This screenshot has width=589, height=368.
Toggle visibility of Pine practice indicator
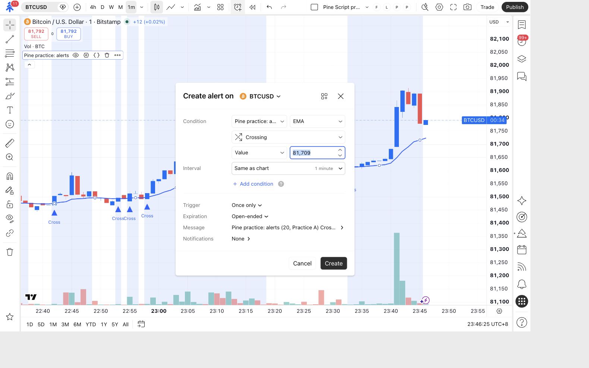[76, 55]
